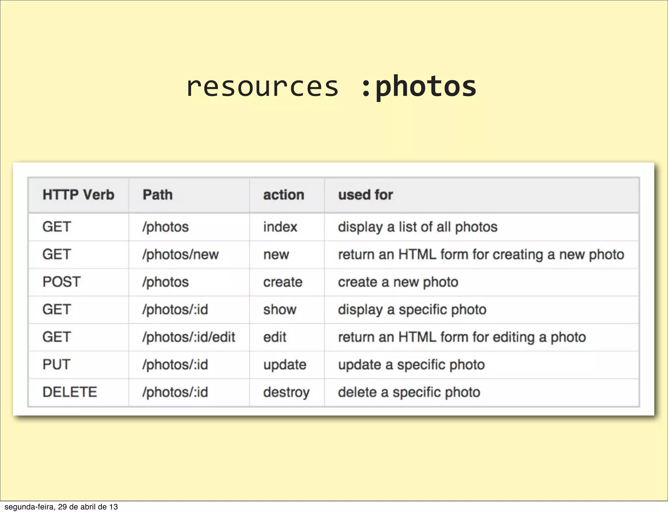Click the 'create a new photo' description
This screenshot has width=668, height=514.
[x=398, y=282]
